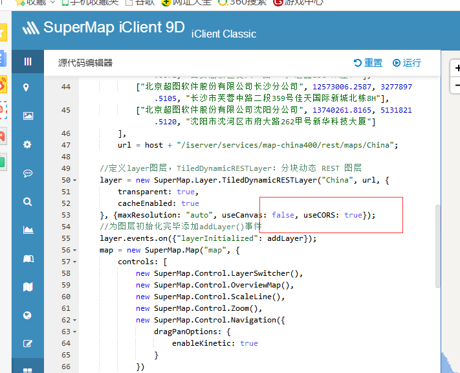Image resolution: width=460 pixels, height=373 pixels.
Task: Open the map marker category in sidebar
Action: (26, 87)
